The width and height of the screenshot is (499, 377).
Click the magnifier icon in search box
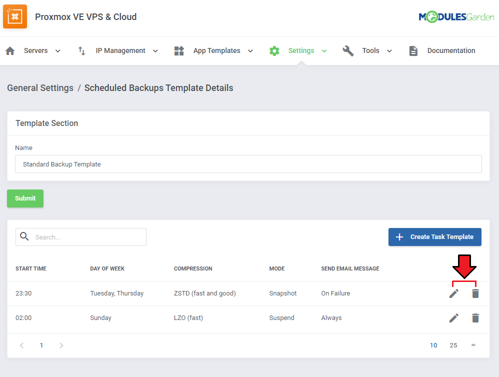pos(24,236)
